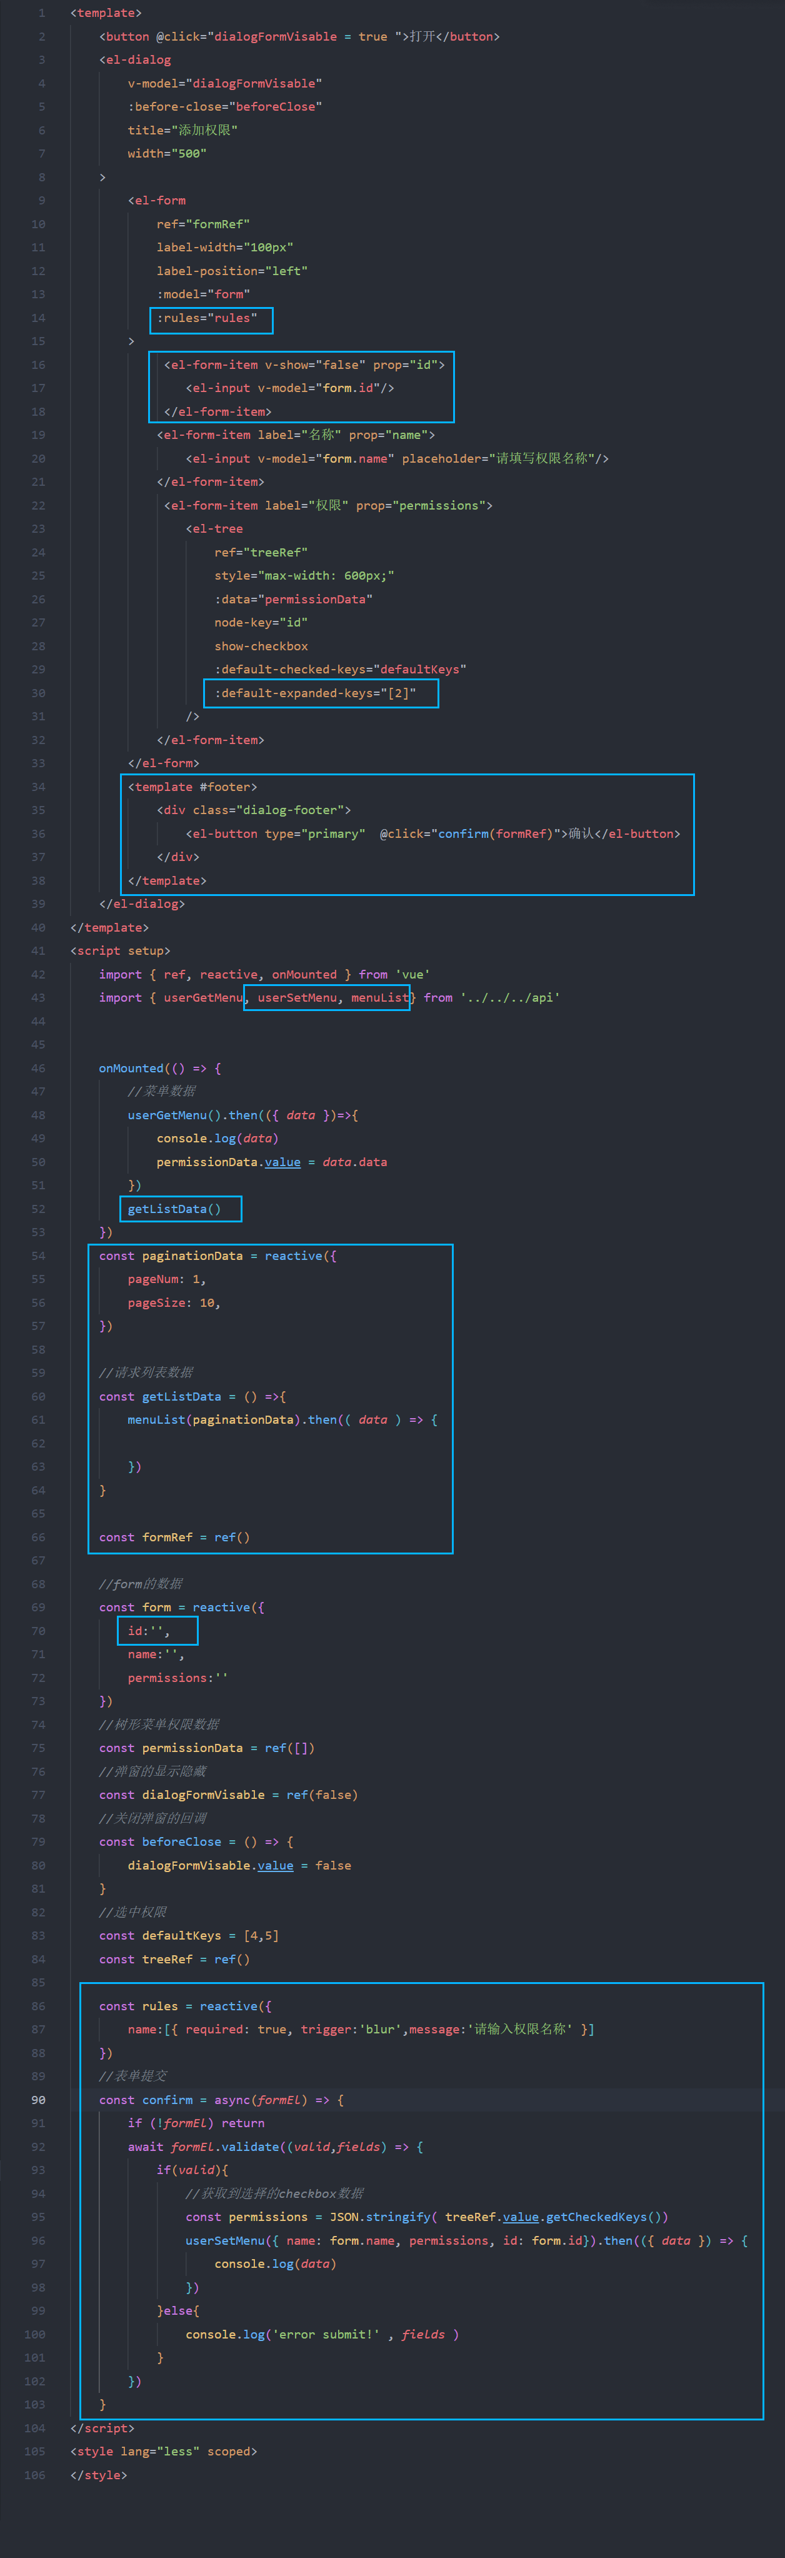
Task: Click const formRef = ref() line
Action: [174, 1537]
